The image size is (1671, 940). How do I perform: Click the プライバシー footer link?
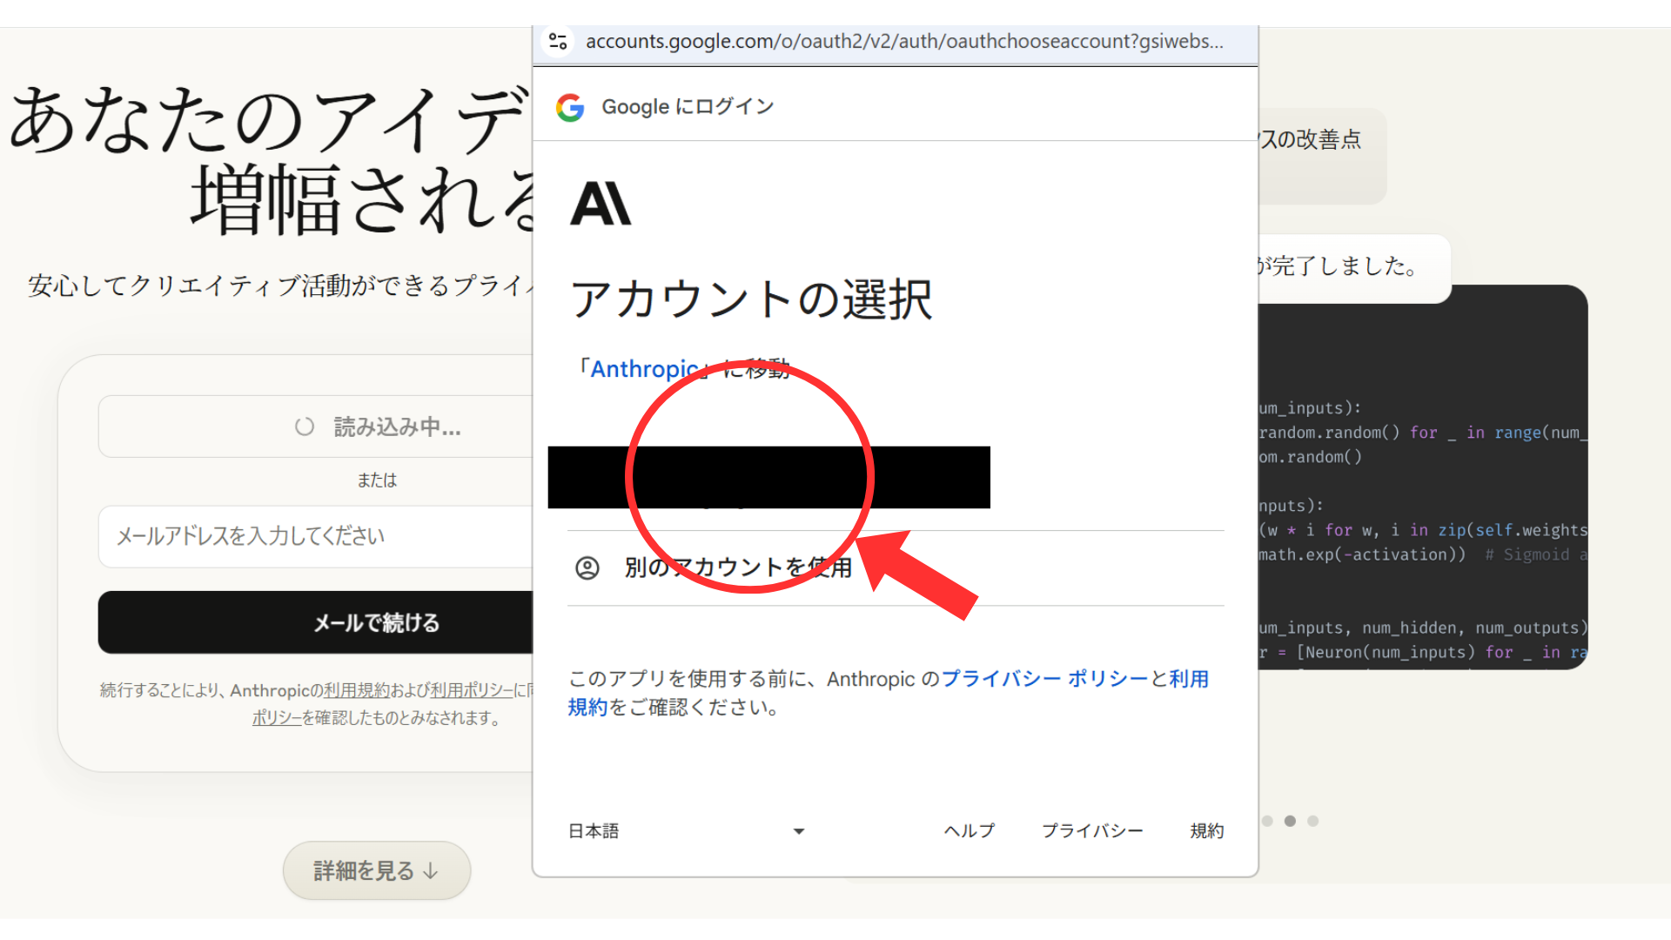click(x=1092, y=831)
